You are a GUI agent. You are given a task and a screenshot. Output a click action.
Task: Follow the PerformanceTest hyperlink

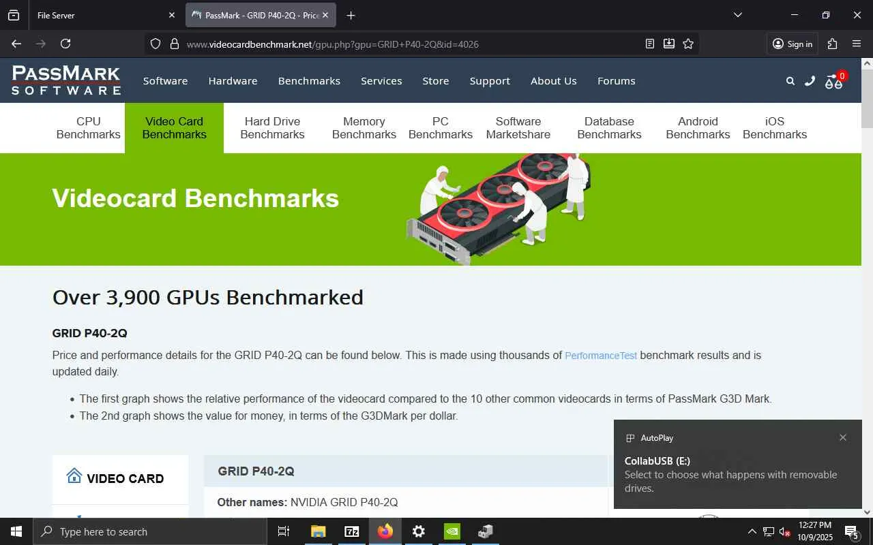pyautogui.click(x=601, y=356)
